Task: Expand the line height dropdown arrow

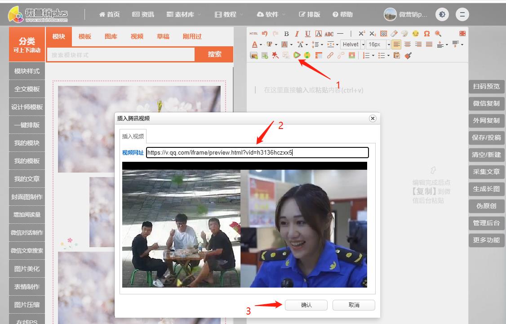Action: click(x=322, y=44)
